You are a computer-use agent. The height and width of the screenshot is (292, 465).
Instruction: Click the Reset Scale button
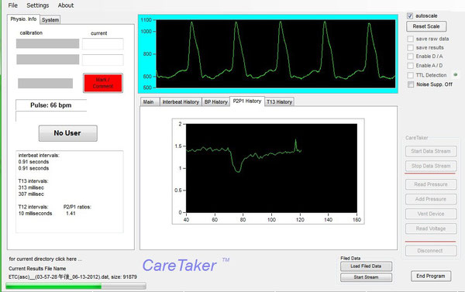click(426, 26)
